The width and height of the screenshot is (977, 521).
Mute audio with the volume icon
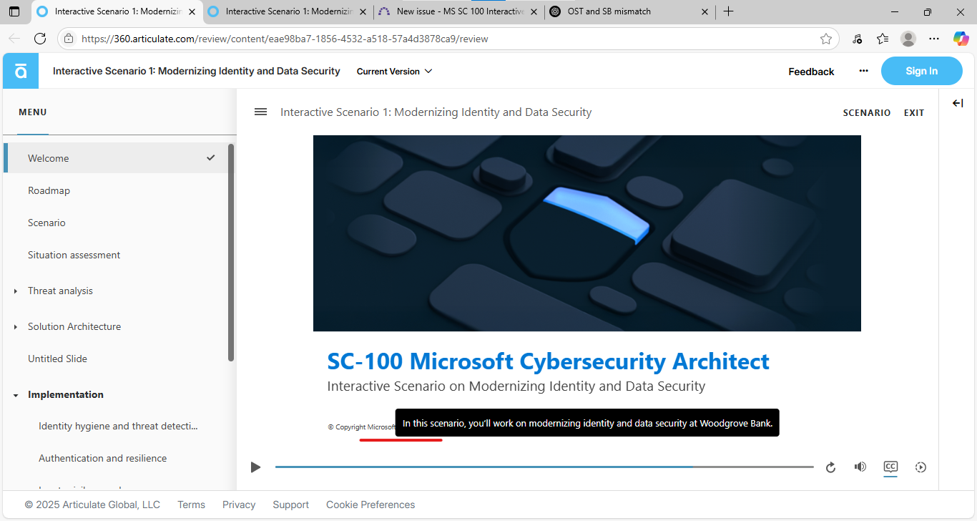coord(860,467)
